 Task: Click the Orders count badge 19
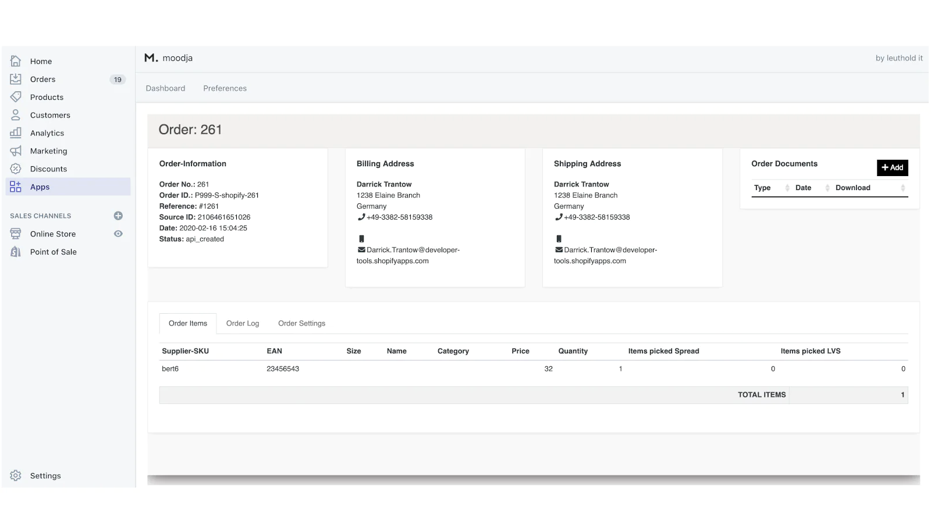(118, 80)
